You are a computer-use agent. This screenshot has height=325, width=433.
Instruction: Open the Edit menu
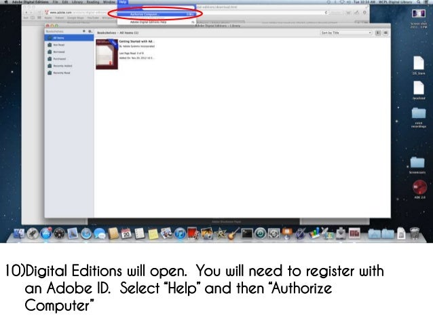point(65,2)
